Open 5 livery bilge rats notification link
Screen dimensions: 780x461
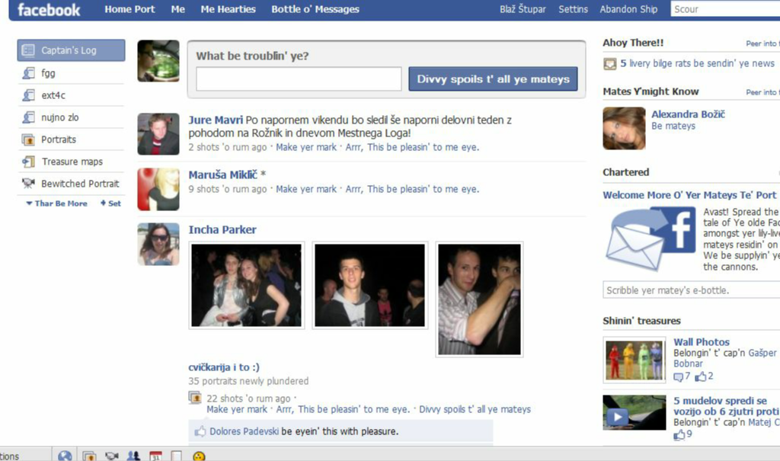click(x=697, y=63)
